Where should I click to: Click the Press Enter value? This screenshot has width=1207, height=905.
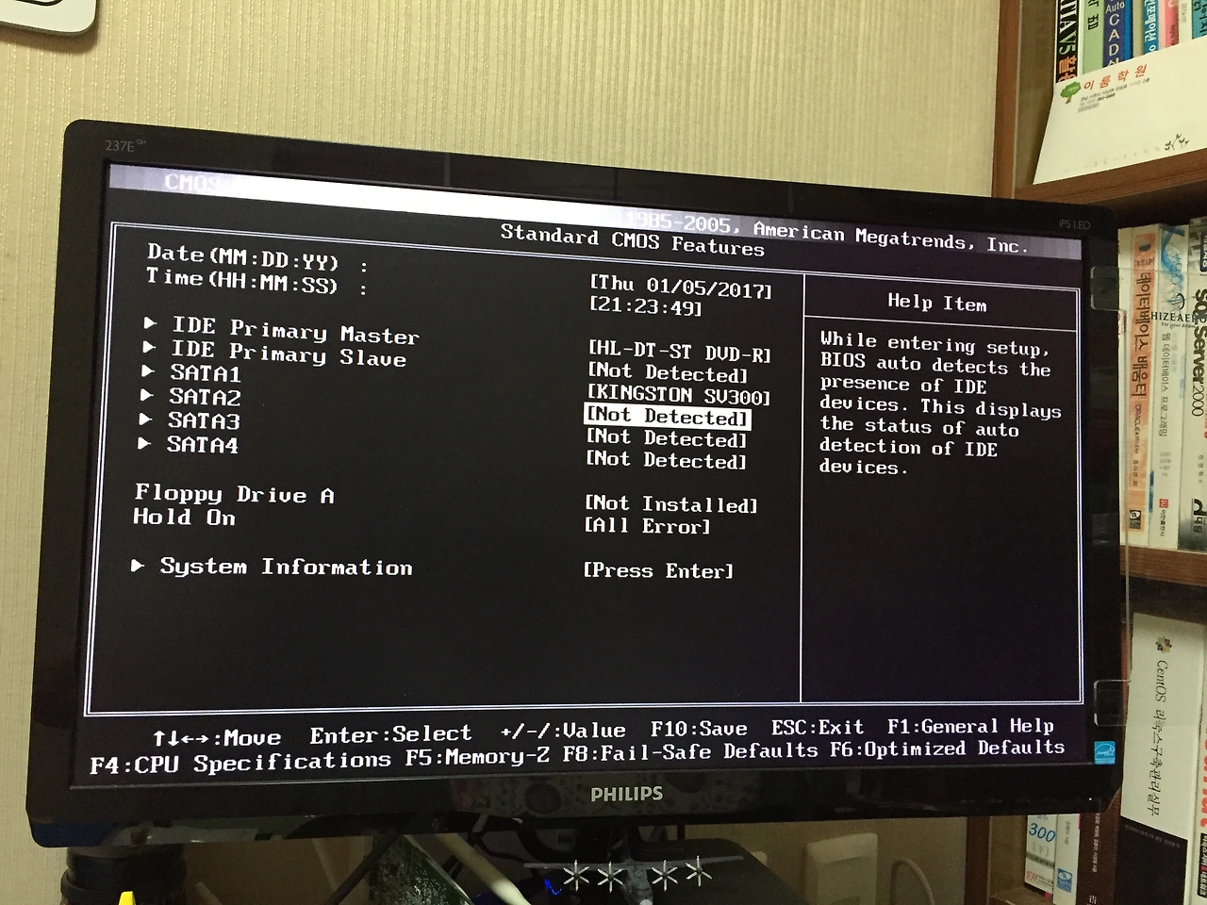[x=658, y=570]
